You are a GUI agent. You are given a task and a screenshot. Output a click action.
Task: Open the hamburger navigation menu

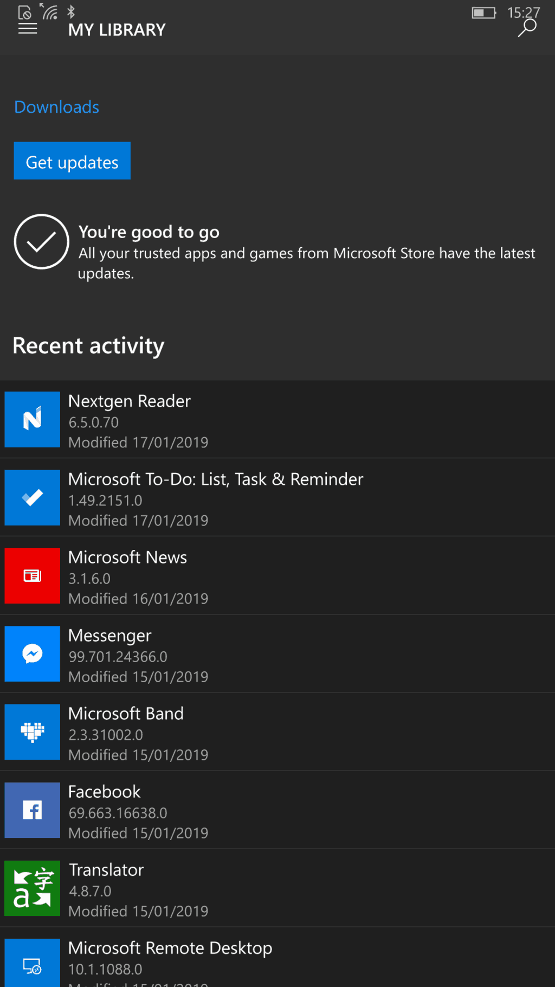(28, 29)
